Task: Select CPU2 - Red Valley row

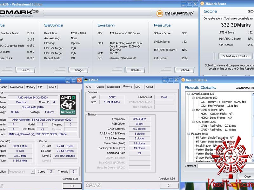Action: [x=218, y=130]
